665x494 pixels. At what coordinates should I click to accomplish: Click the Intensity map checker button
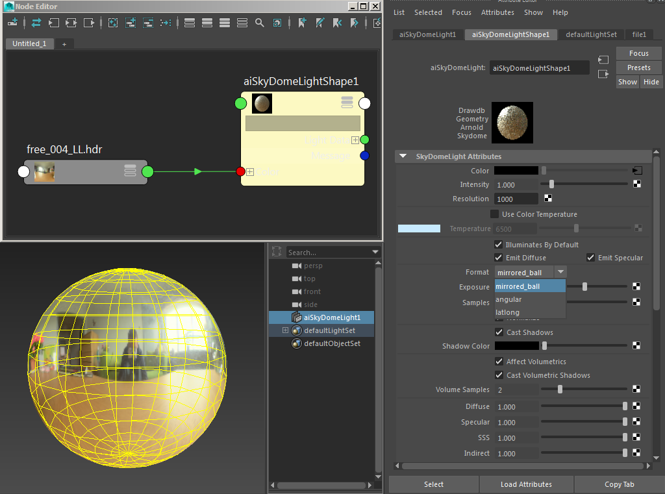coord(637,184)
